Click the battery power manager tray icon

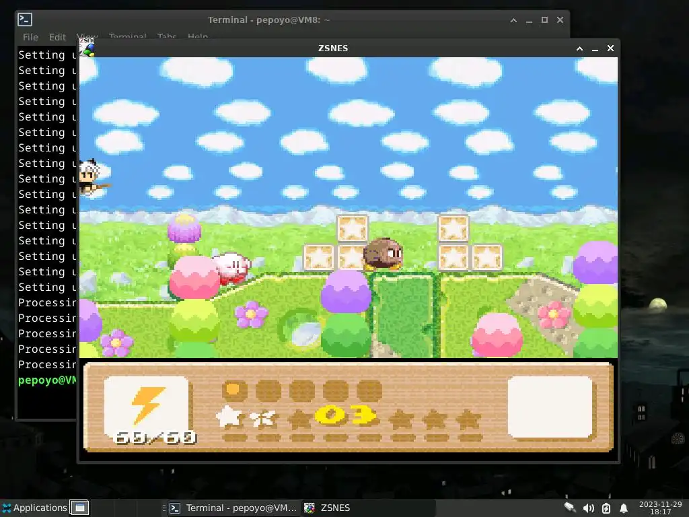point(606,508)
